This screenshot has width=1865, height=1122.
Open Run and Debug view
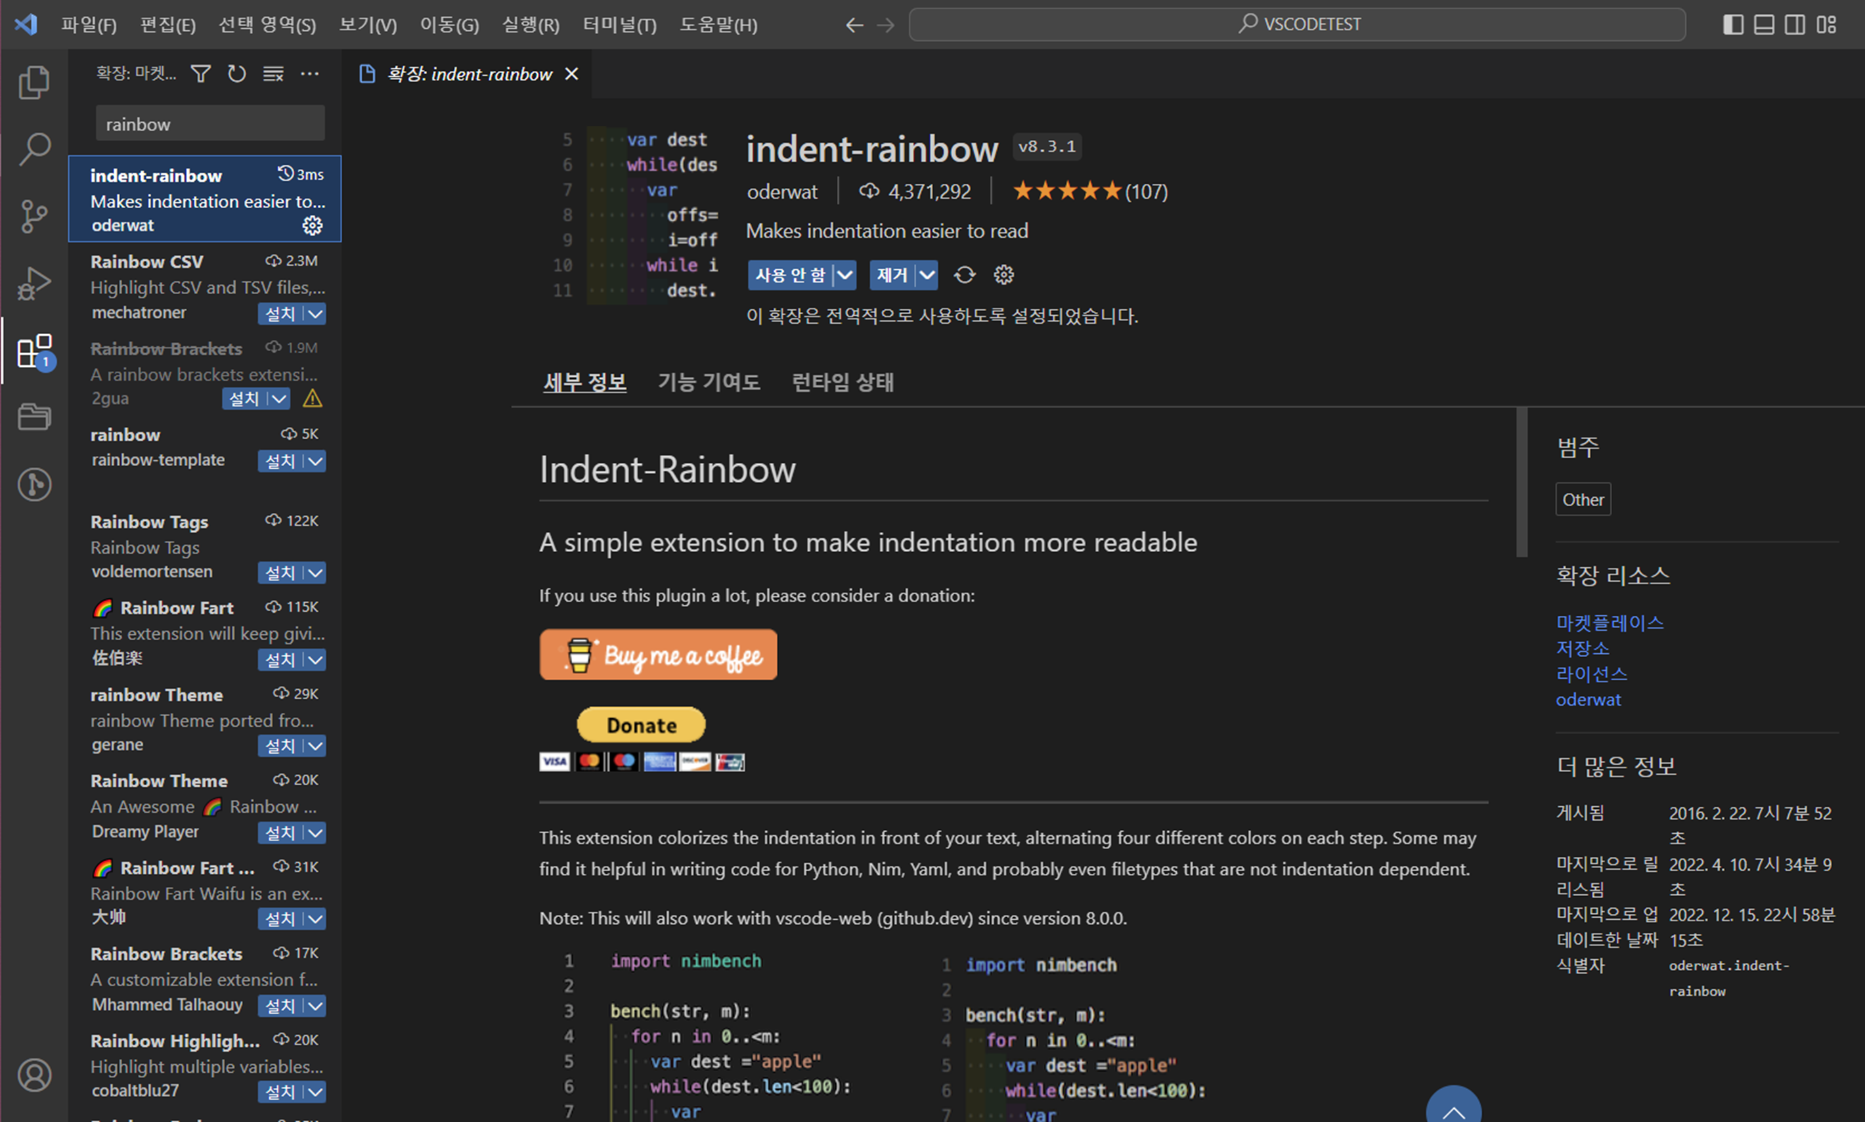click(x=34, y=284)
